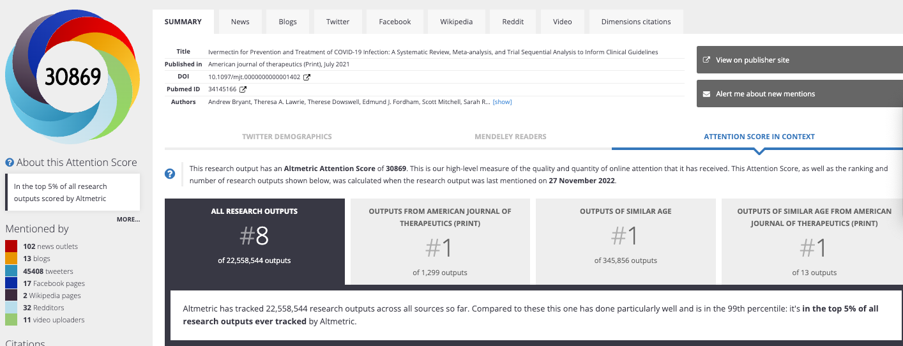Open the Reddit tab

coord(513,22)
